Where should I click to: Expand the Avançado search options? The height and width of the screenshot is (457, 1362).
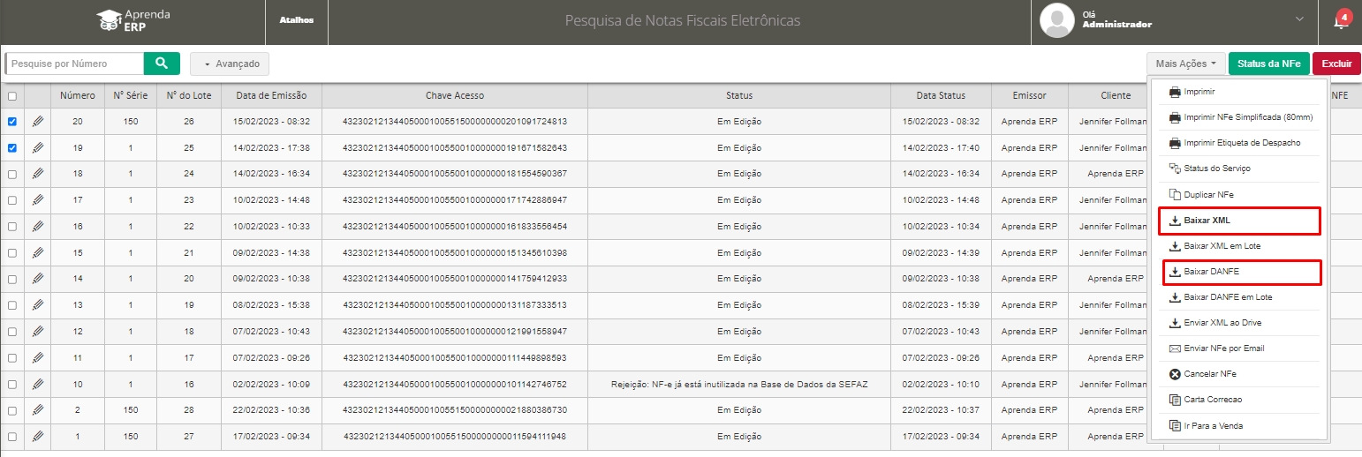click(230, 64)
